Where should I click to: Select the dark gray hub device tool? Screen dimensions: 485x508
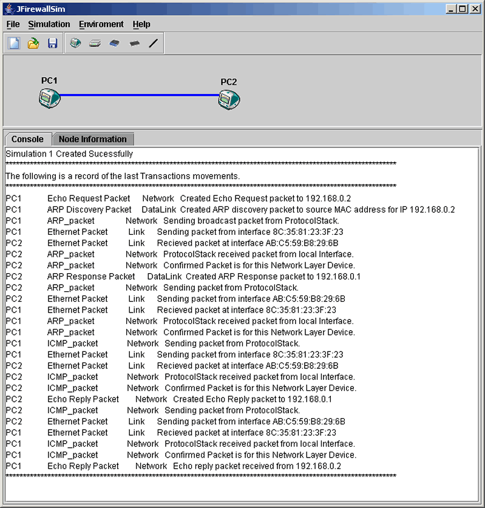point(134,44)
